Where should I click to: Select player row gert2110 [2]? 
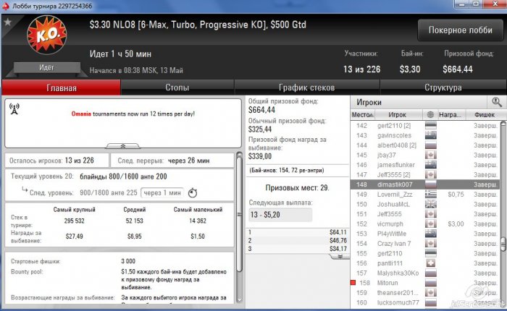[x=425, y=126]
